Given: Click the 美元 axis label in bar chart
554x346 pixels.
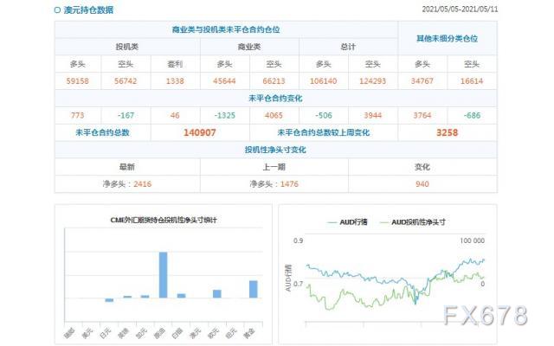Looking at the screenshot, I should coord(87,333).
